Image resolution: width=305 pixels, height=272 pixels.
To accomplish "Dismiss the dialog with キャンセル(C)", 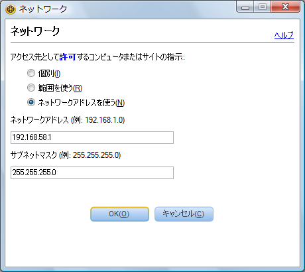I will [x=184, y=214].
